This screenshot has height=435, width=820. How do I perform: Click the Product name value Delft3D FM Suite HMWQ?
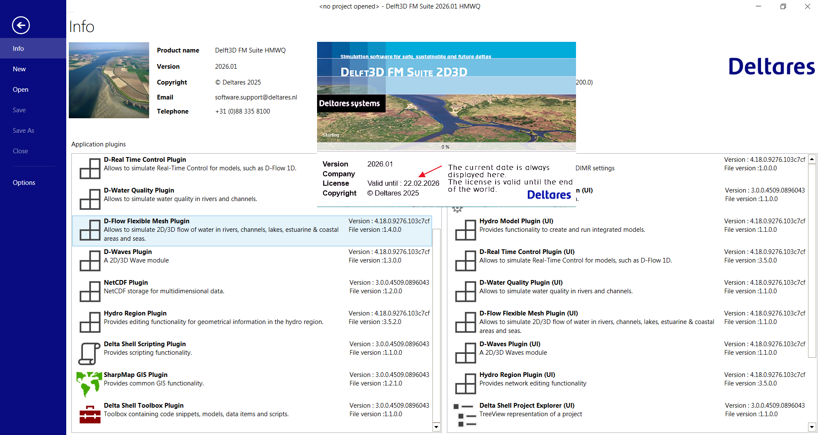(250, 50)
